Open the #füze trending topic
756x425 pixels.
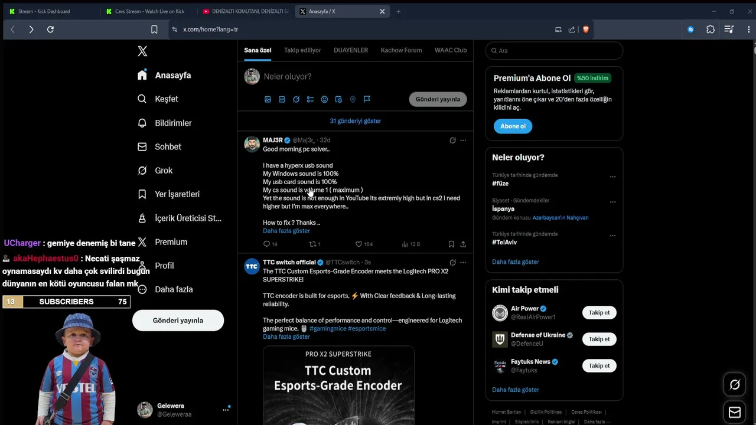[500, 184]
